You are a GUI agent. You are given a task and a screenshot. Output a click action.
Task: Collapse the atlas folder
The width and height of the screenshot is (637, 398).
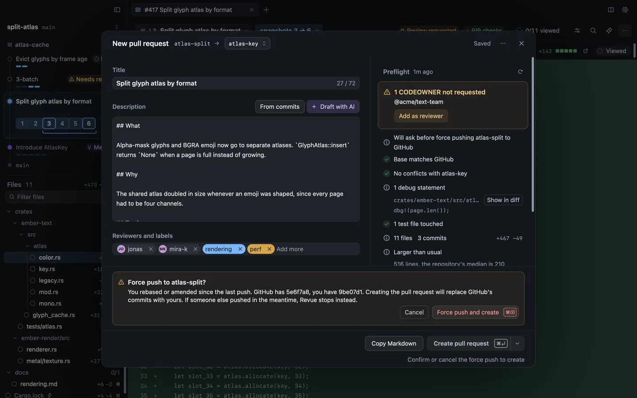[27, 246]
